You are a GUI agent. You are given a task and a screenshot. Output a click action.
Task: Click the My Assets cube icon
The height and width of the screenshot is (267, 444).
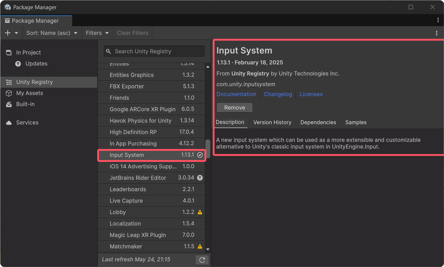coord(9,93)
